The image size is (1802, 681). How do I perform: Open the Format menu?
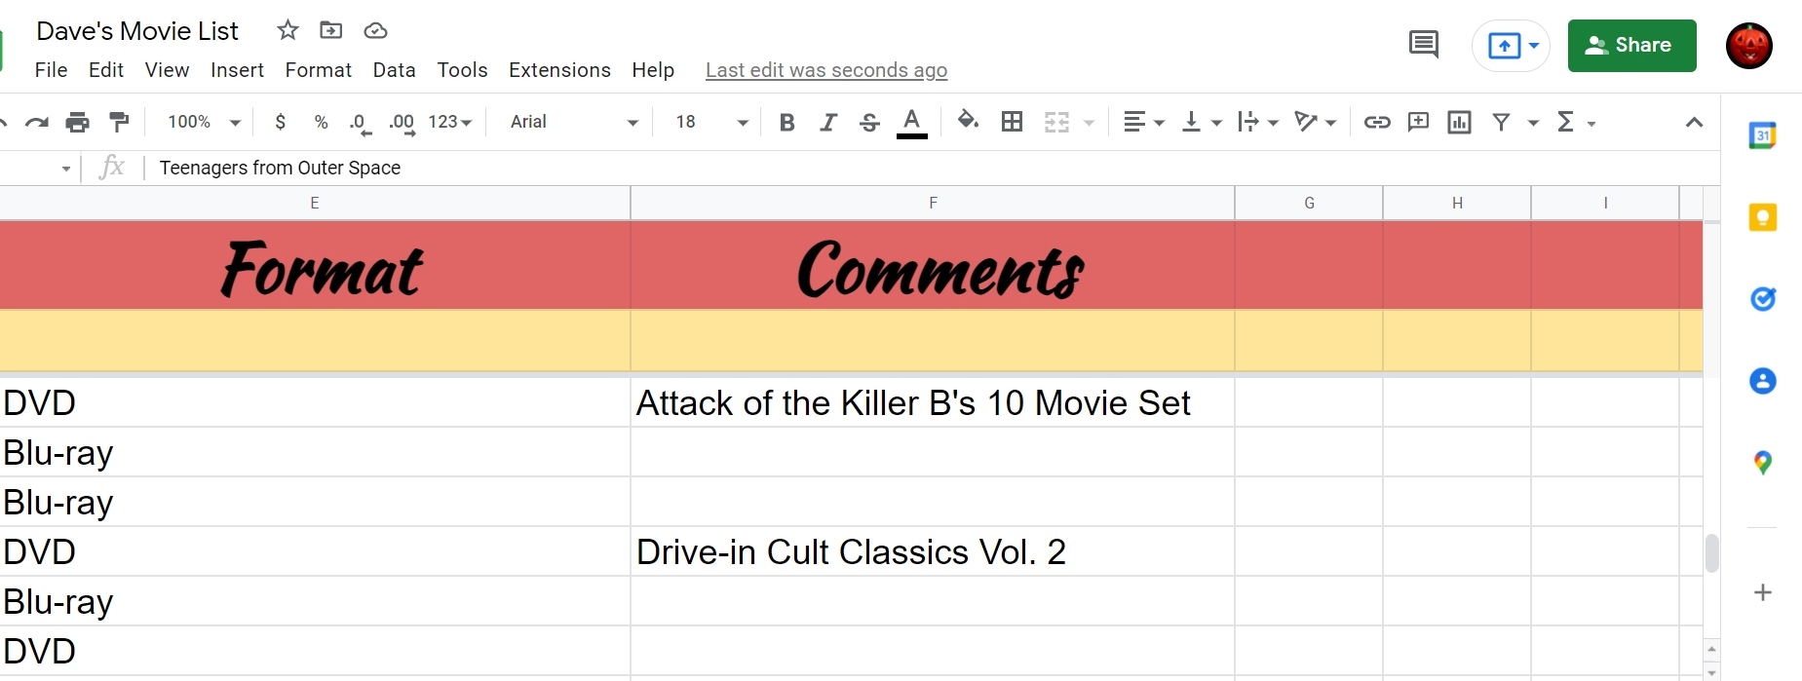pyautogui.click(x=318, y=70)
